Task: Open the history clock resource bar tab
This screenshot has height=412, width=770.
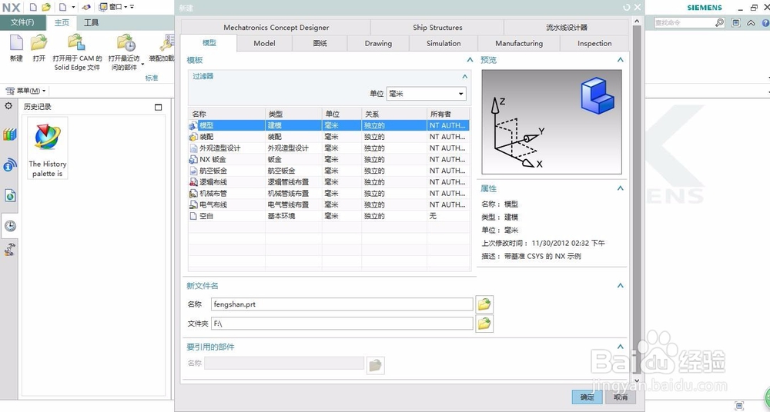Action: tap(10, 226)
